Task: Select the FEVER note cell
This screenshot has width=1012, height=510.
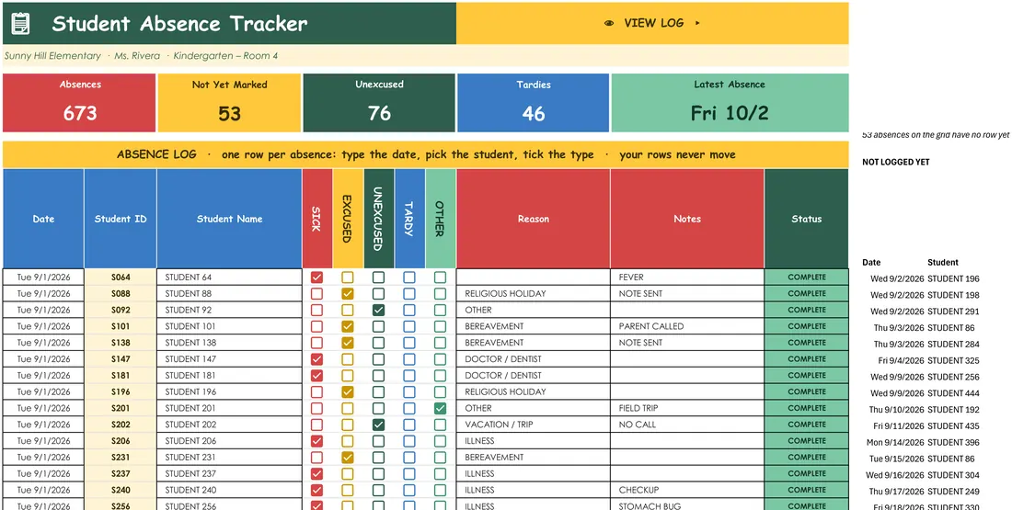Action: (687, 278)
